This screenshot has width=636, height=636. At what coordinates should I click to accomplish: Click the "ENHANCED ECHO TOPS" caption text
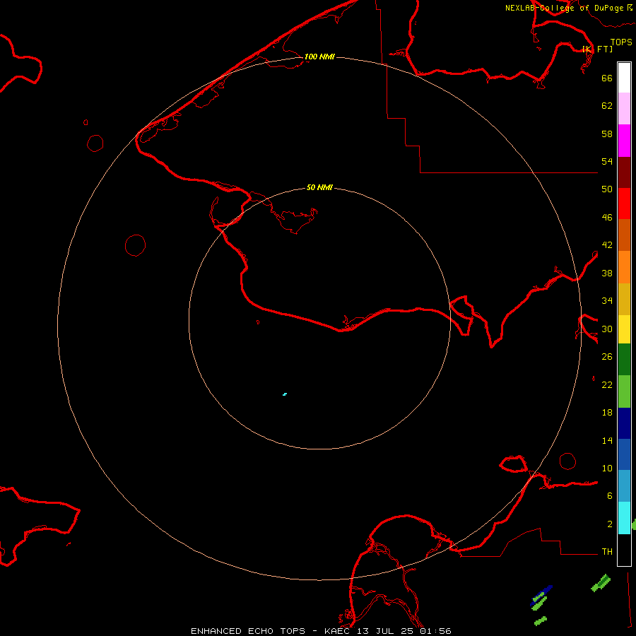(x=248, y=631)
